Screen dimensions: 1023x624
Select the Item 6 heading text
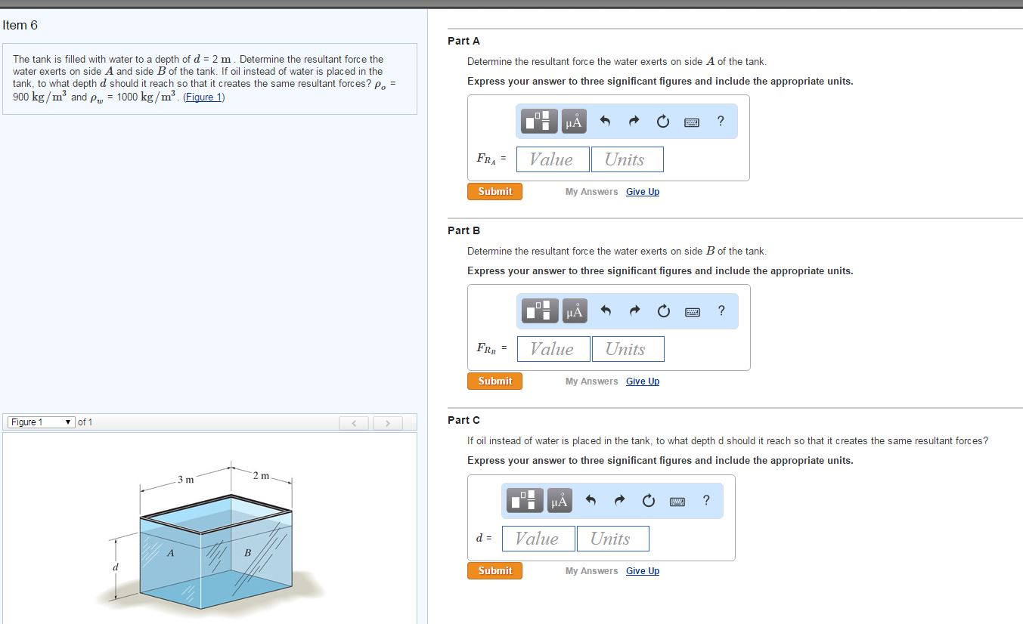pyautogui.click(x=20, y=25)
